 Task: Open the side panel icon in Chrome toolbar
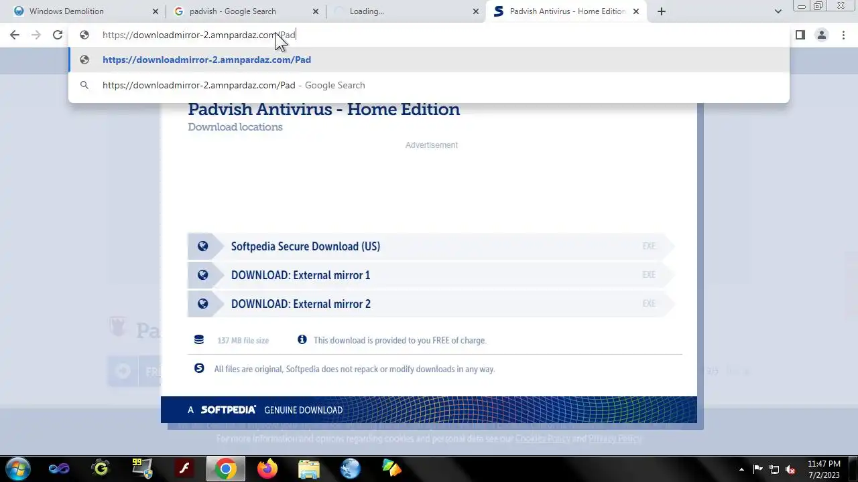(800, 35)
